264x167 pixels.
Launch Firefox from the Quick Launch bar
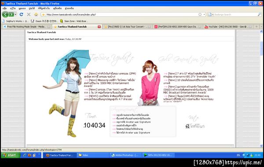coord(29,155)
